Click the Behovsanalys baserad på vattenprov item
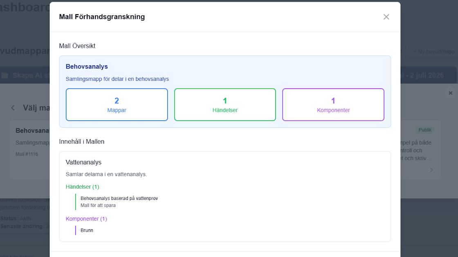Screen dimensions: 458x257 (x=119, y=198)
